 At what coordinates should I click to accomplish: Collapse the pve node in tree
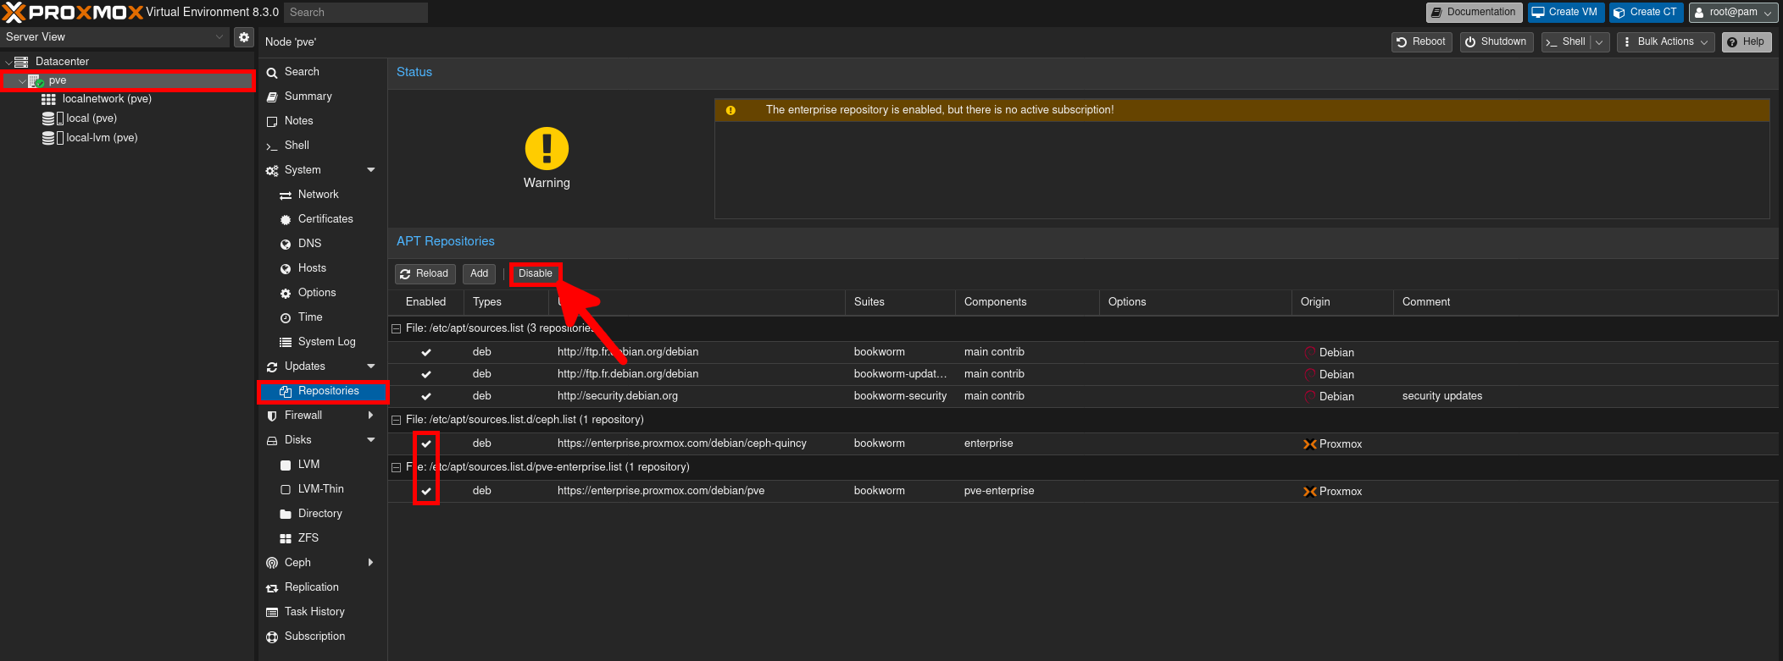[x=22, y=81]
